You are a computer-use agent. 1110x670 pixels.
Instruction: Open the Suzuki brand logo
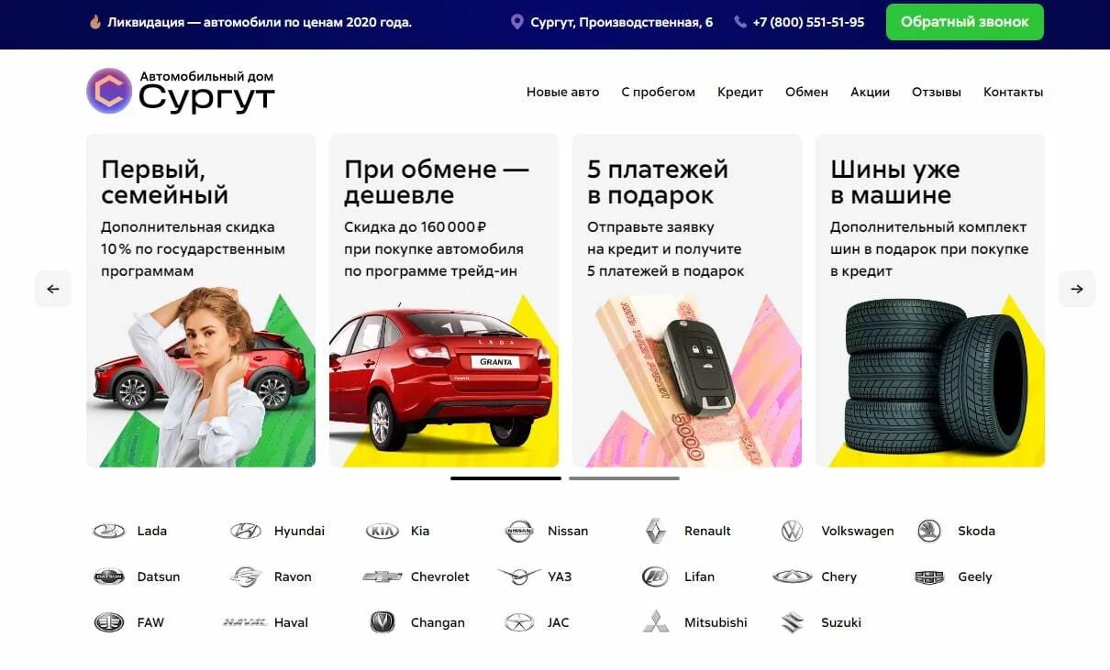click(x=792, y=622)
